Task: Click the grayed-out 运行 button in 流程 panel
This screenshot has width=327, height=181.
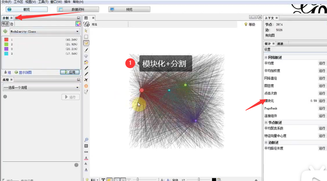Action: tap(71, 97)
